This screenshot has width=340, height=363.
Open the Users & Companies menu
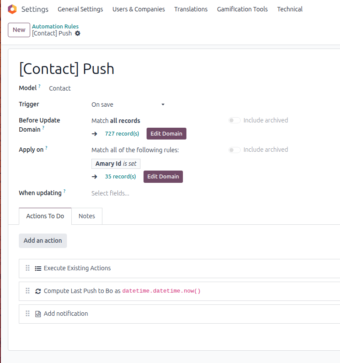pos(139,9)
